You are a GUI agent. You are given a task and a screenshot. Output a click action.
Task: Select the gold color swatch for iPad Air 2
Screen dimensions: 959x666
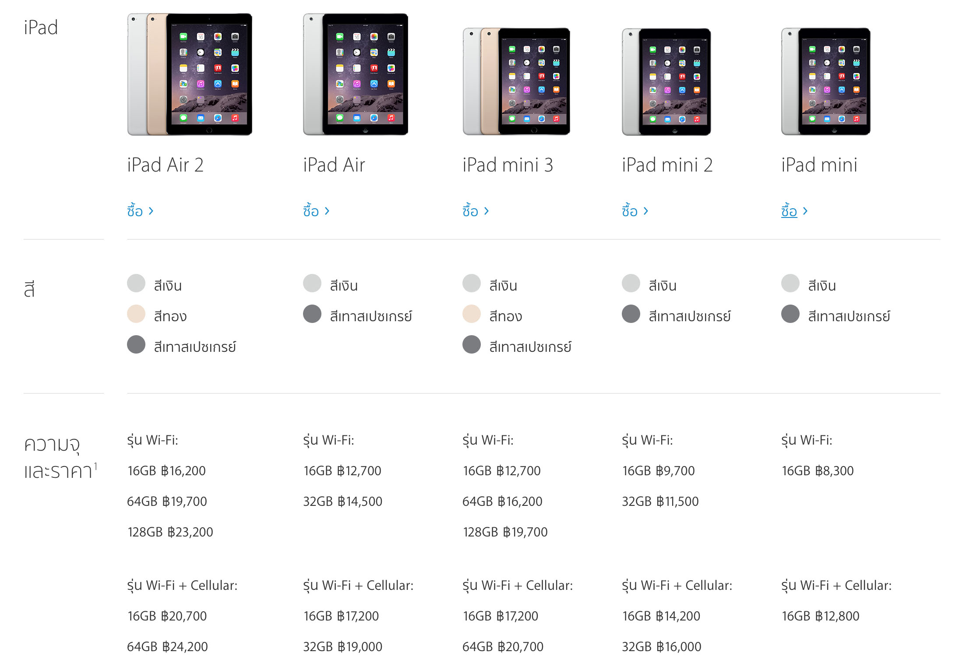136,314
